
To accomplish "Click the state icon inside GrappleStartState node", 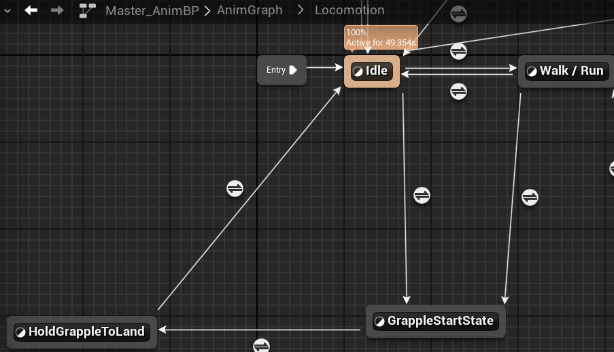I will point(379,321).
